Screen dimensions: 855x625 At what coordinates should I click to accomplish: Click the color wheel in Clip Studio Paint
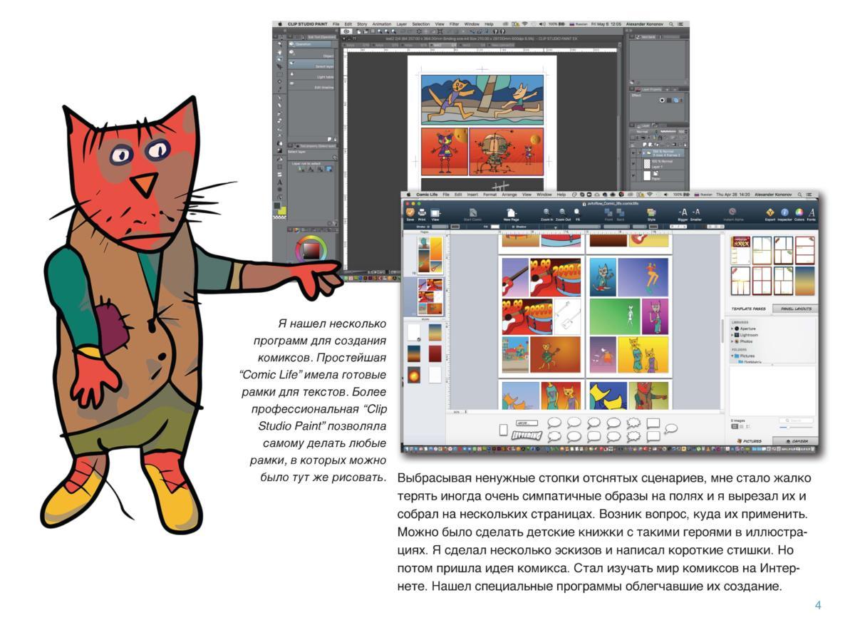coord(311,249)
